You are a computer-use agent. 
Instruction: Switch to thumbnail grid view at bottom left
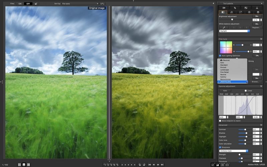(x=19, y=165)
